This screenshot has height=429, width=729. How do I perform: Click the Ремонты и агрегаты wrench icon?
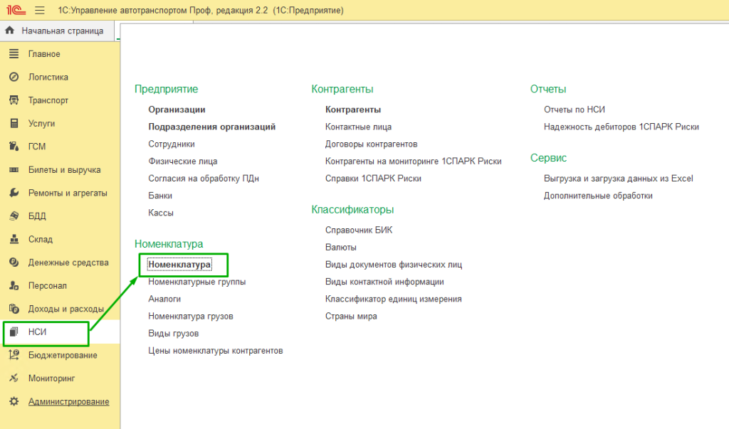tap(14, 193)
